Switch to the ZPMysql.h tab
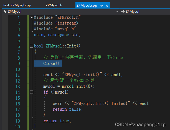The width and height of the screenshot is (170, 130). pyautogui.click(x=54, y=5)
